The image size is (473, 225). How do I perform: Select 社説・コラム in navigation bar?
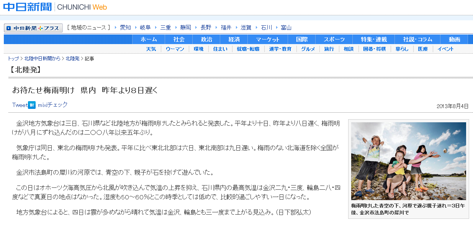(x=417, y=39)
